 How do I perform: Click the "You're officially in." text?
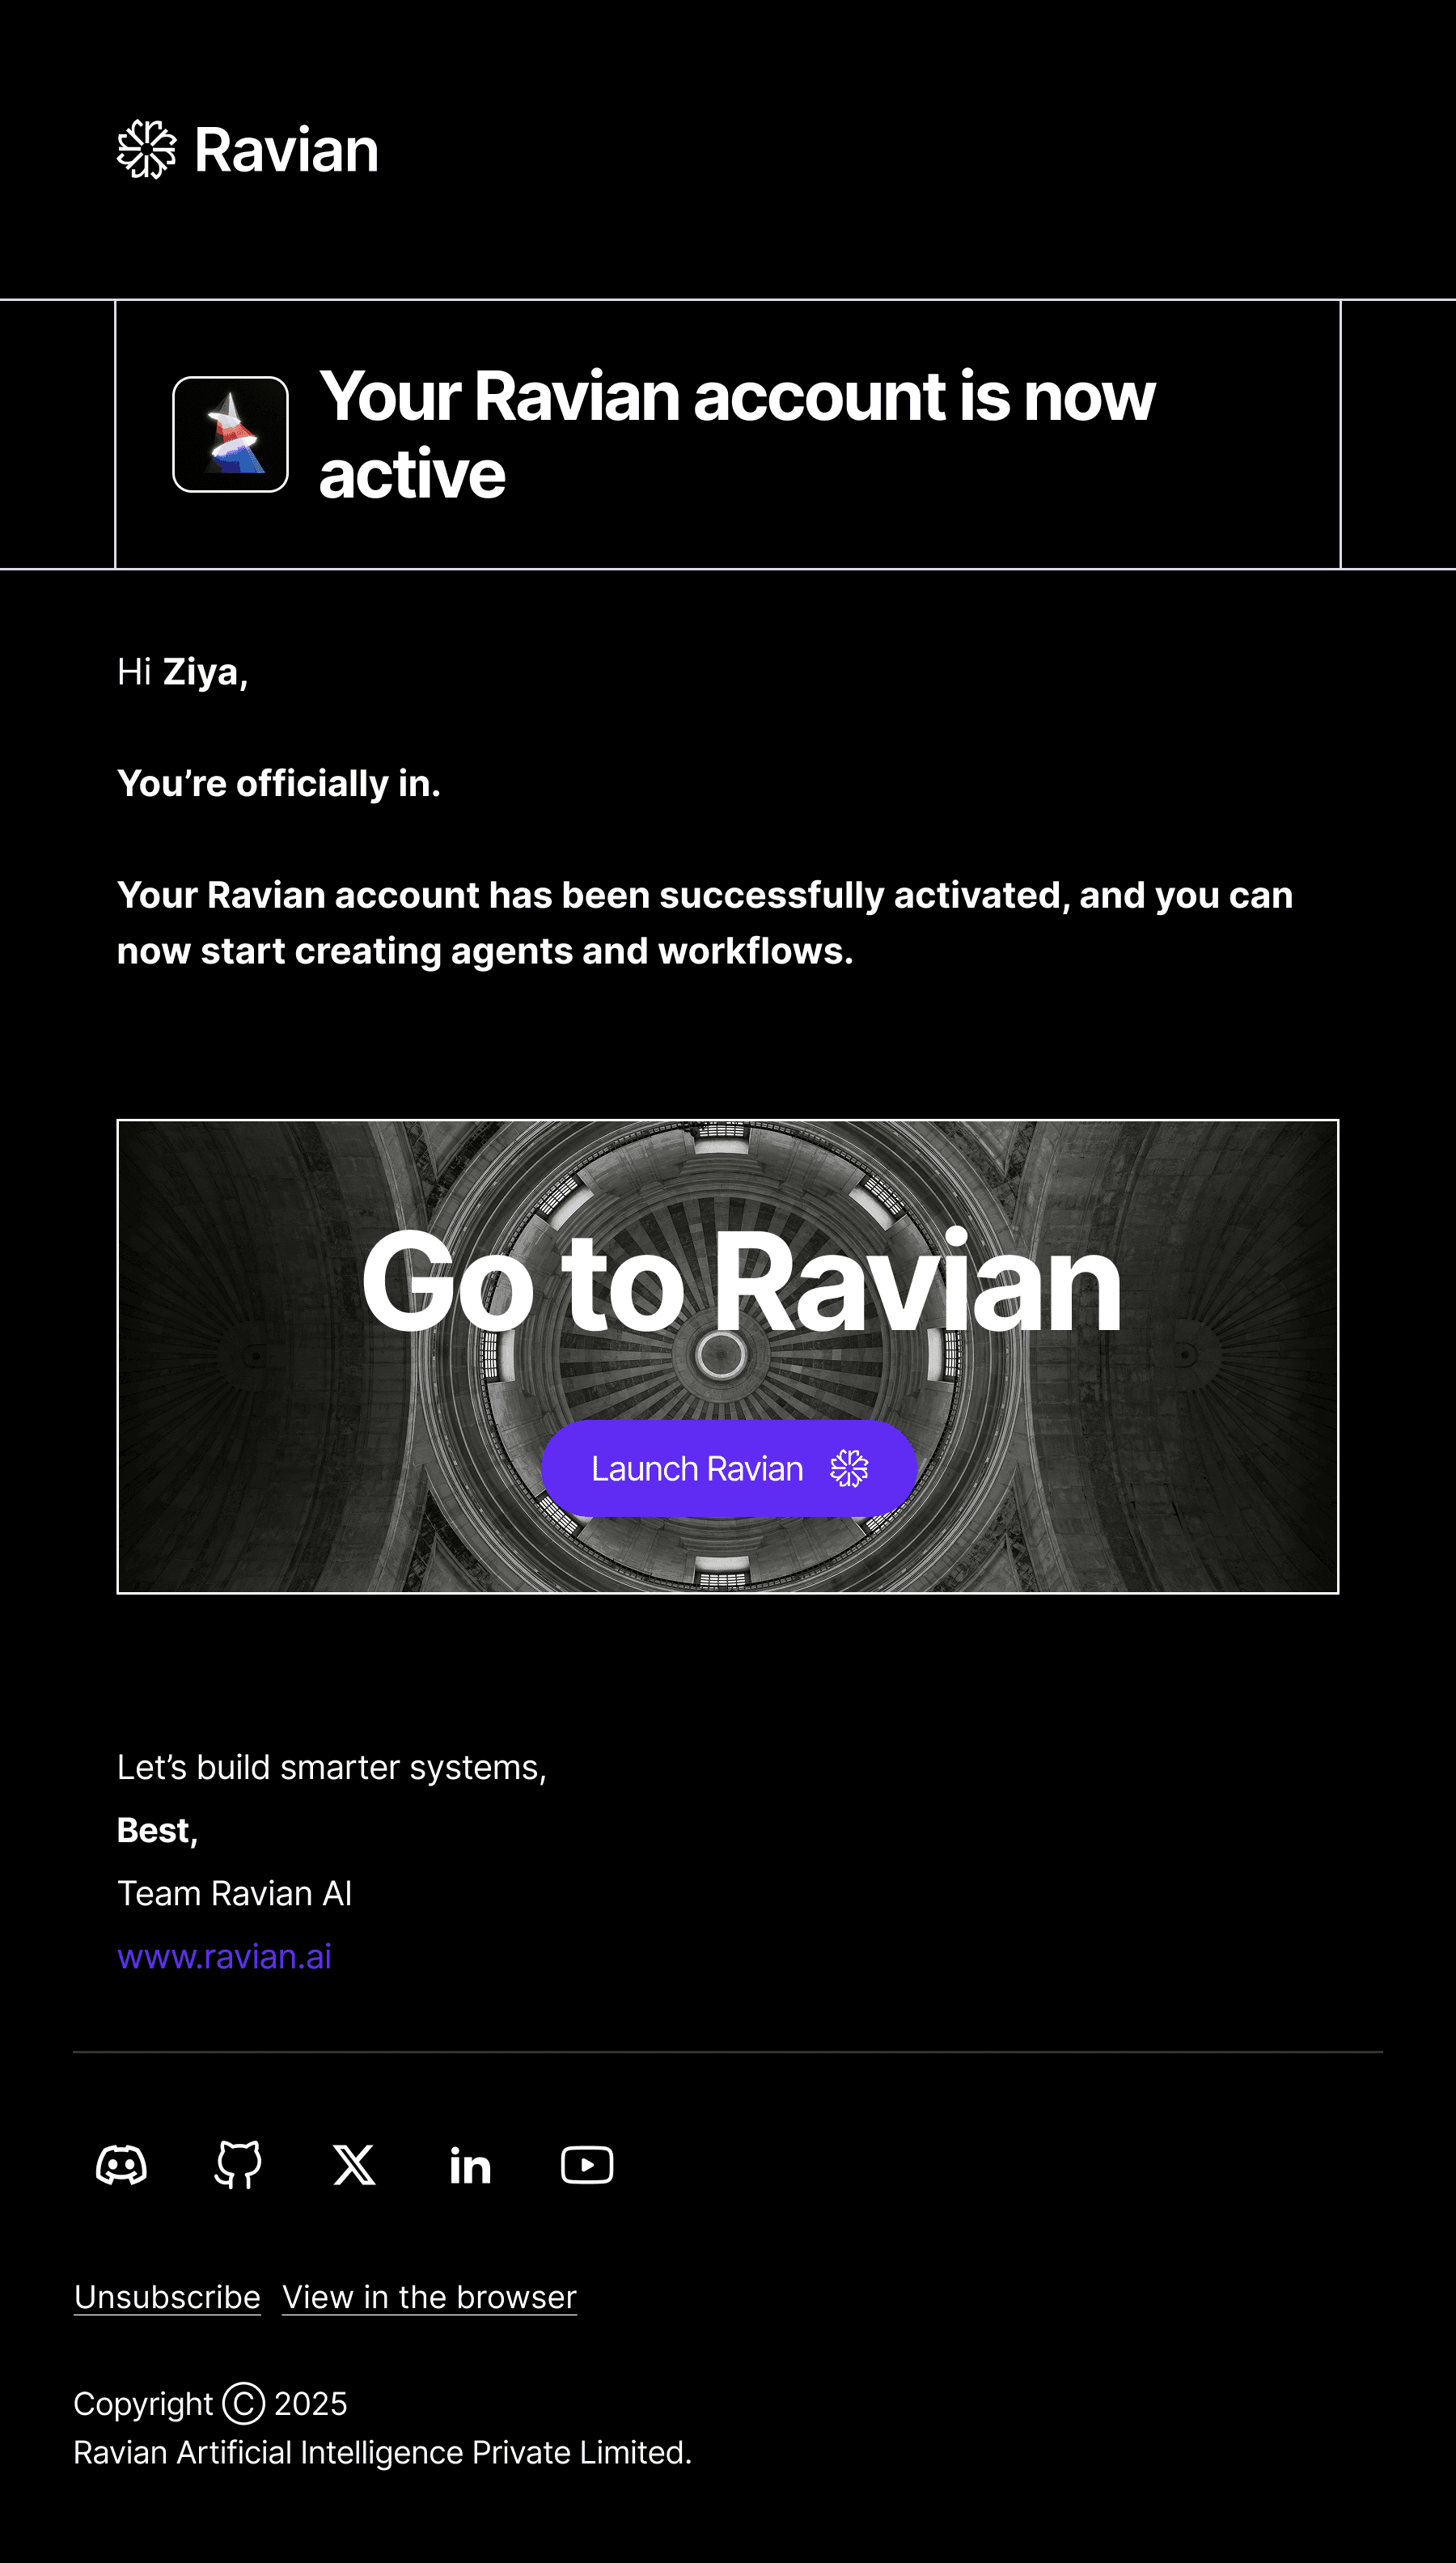click(x=279, y=783)
